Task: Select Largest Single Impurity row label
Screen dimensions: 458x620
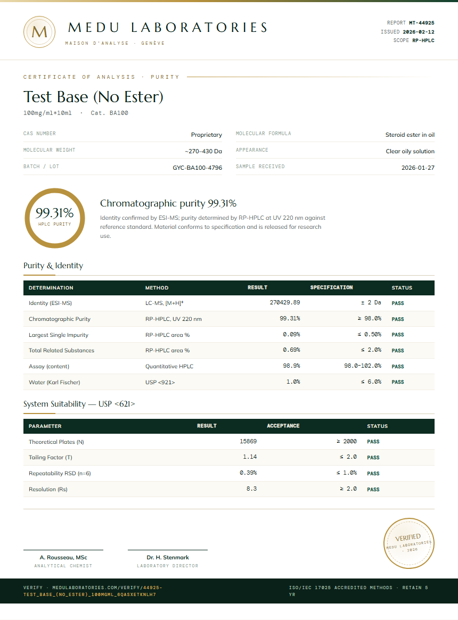Action: (59, 335)
